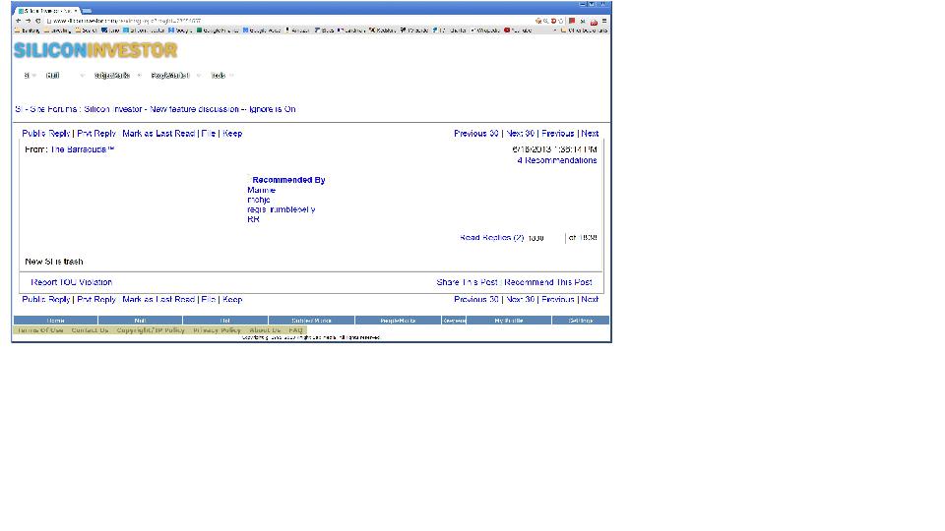
Task: Open recommender Mannie's profile
Action: point(261,190)
